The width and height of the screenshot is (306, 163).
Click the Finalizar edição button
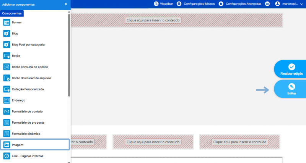291,69
